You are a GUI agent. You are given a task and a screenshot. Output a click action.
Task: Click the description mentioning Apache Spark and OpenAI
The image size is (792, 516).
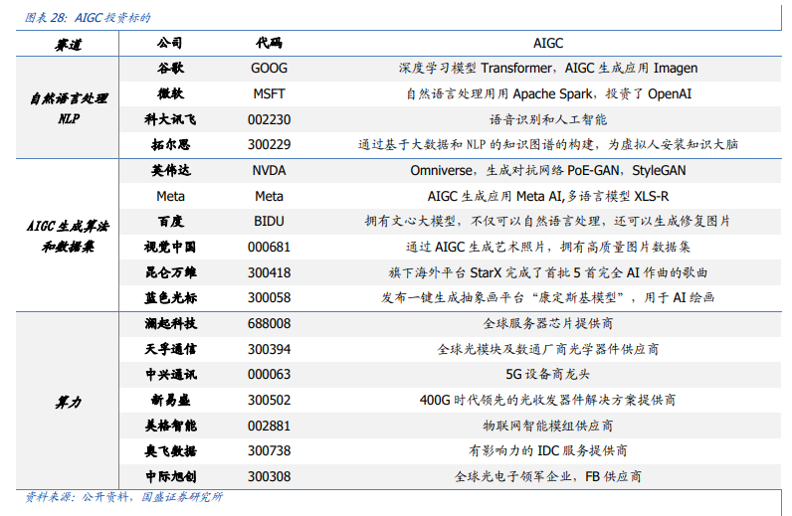pyautogui.click(x=548, y=93)
